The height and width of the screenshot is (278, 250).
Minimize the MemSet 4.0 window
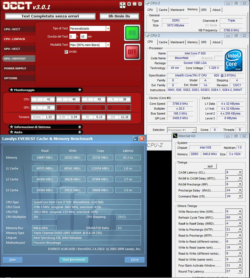tap(228, 136)
